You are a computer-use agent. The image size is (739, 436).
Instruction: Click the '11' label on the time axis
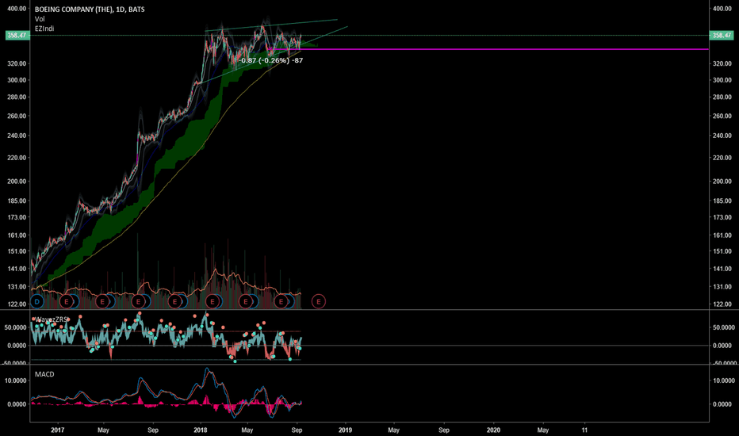pyautogui.click(x=584, y=430)
